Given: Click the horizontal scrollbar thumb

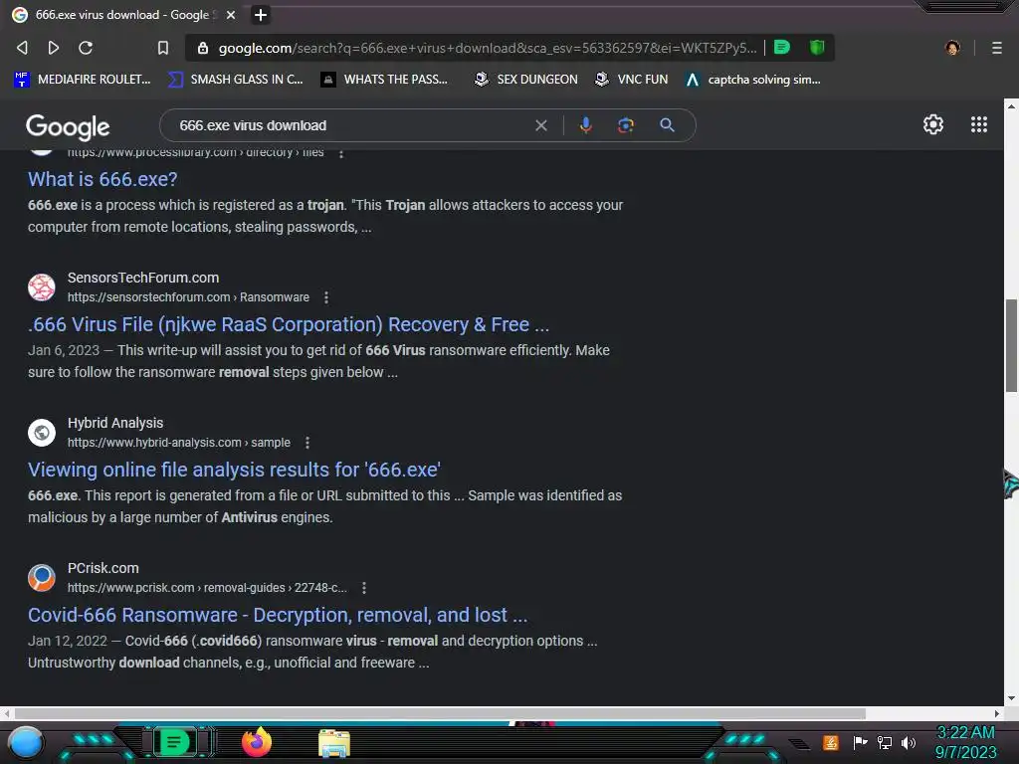Looking at the screenshot, I should [440, 713].
